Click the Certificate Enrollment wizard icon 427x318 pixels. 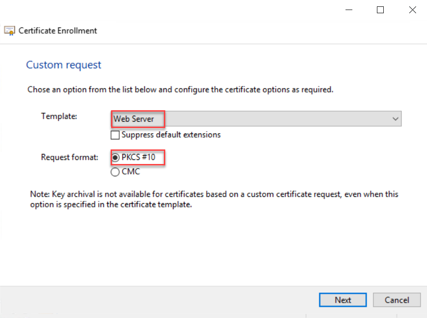click(10, 31)
